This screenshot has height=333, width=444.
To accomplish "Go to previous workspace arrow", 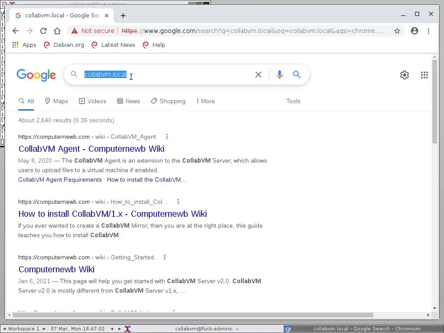I will (x=4, y=329).
